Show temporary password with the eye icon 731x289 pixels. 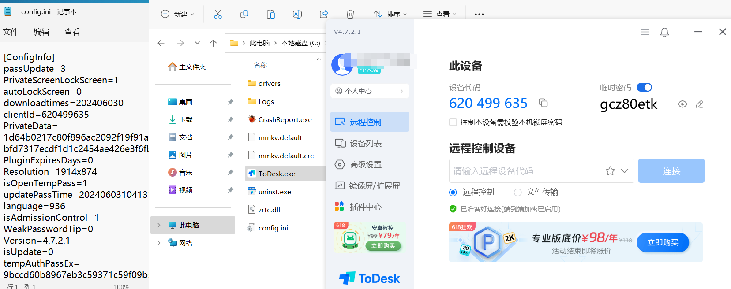pos(682,104)
